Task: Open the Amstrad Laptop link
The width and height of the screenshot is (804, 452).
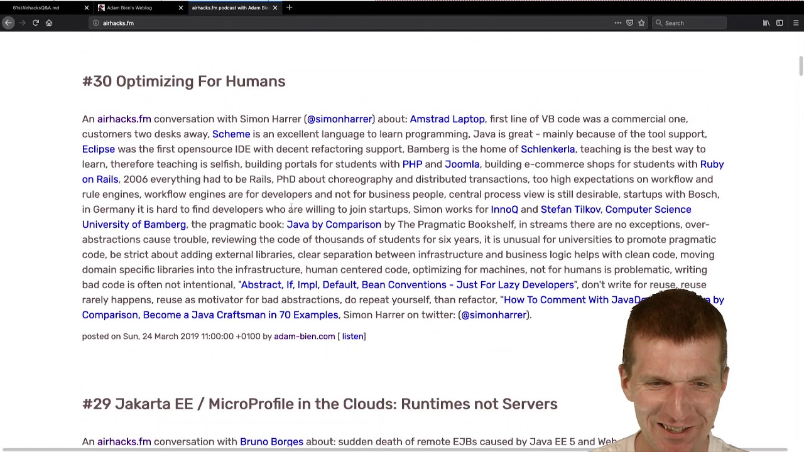Action: tap(447, 119)
